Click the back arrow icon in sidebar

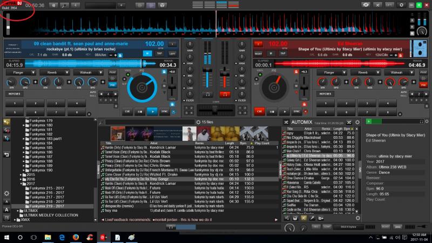(6, 155)
